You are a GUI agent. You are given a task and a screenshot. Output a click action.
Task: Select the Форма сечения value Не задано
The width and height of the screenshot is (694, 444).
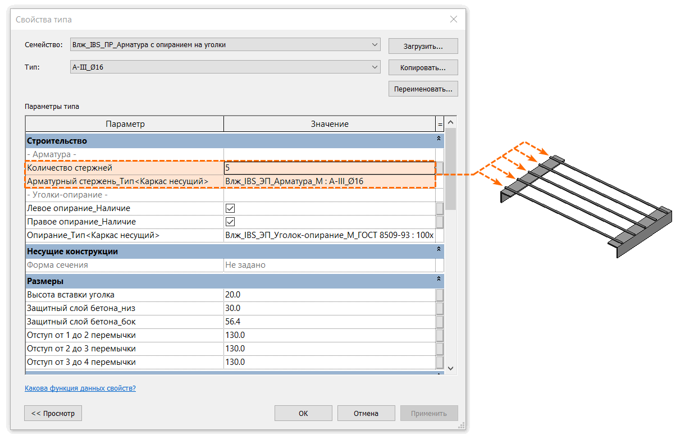tap(245, 265)
